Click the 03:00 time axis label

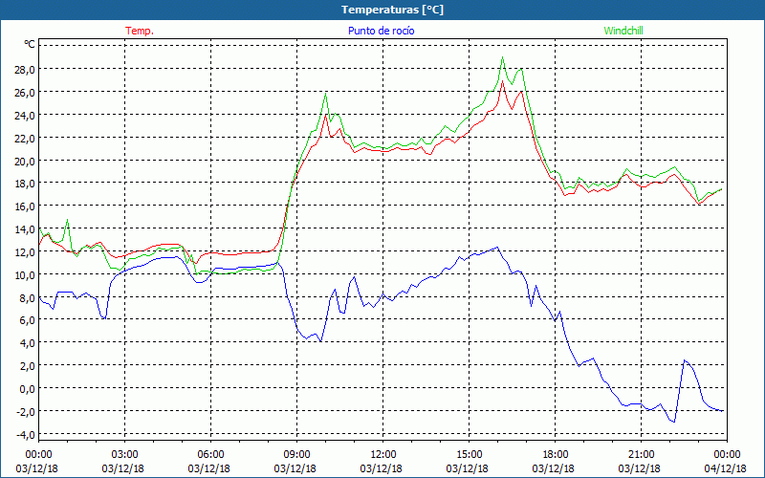click(124, 455)
